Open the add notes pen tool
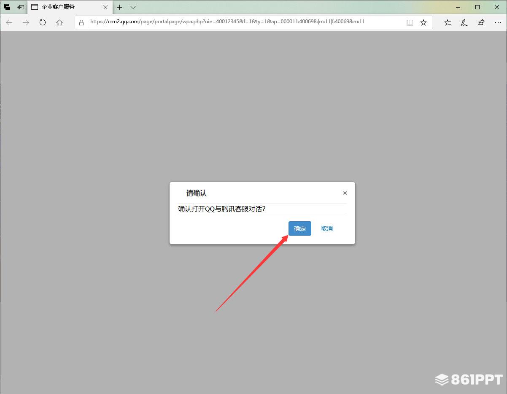This screenshot has height=394, width=507. point(464,22)
